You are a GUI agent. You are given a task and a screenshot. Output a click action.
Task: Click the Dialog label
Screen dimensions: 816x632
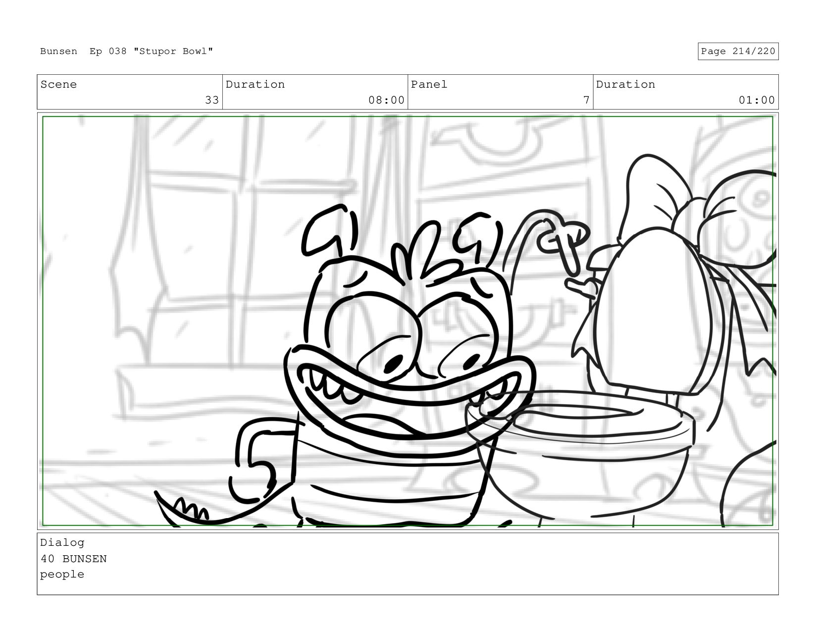pos(62,543)
